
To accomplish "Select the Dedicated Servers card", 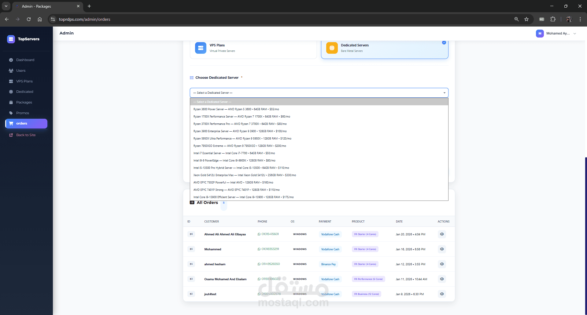I will coord(385,48).
